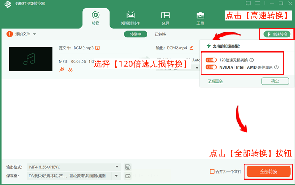Click the app logo icon

click(x=8, y=4)
